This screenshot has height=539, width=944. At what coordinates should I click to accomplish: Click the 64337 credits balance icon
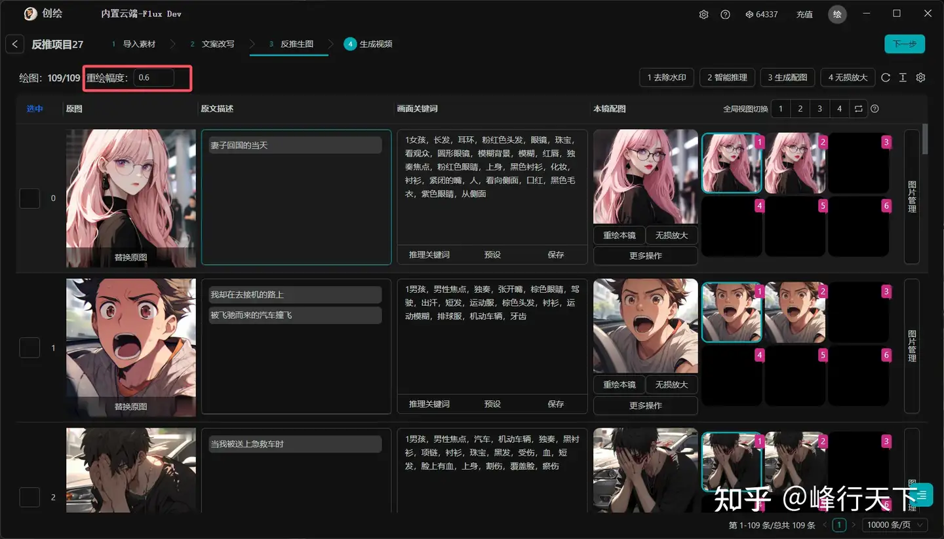tap(750, 14)
